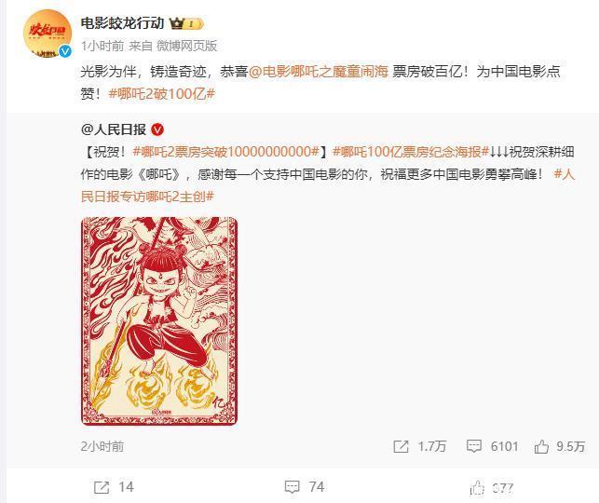Open comments icon showing 6101
The height and width of the screenshot is (503, 599).
click(473, 446)
